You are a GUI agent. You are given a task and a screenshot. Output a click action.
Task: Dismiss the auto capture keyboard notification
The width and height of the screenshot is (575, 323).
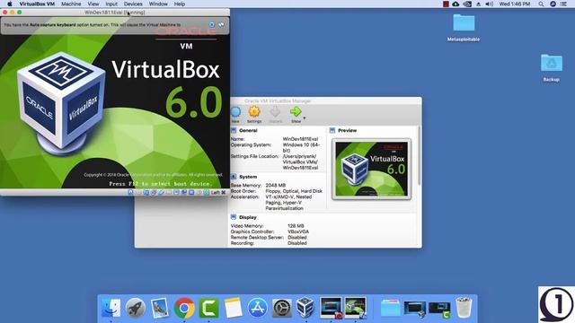[x=212, y=24]
